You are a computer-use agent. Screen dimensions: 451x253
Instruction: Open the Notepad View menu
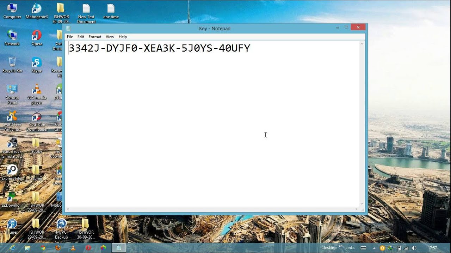(110, 37)
